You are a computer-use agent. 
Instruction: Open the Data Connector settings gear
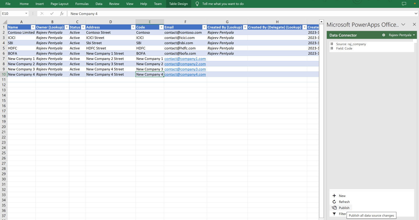coord(384,35)
